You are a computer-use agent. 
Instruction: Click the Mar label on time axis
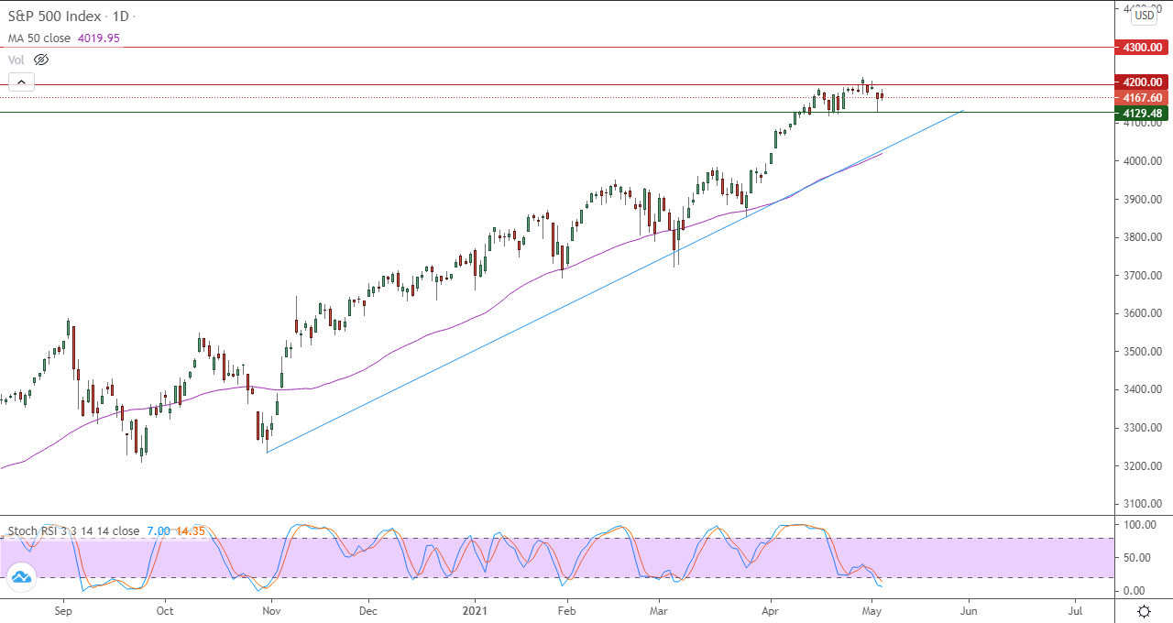658,609
